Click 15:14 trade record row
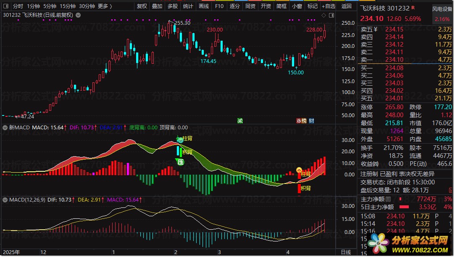 [x=406, y=224]
